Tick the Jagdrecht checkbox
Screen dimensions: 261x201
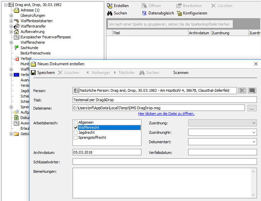point(76,133)
